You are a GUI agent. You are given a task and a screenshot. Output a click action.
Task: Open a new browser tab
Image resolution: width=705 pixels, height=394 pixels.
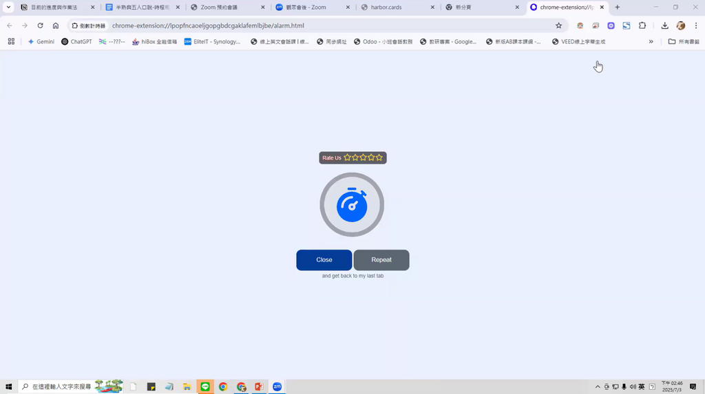pos(617,7)
